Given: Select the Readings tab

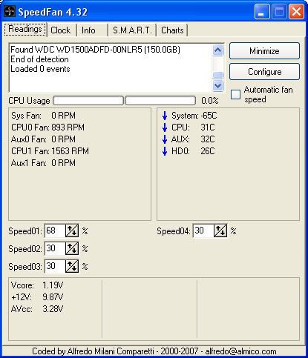Looking at the screenshot, I should click(x=25, y=30).
